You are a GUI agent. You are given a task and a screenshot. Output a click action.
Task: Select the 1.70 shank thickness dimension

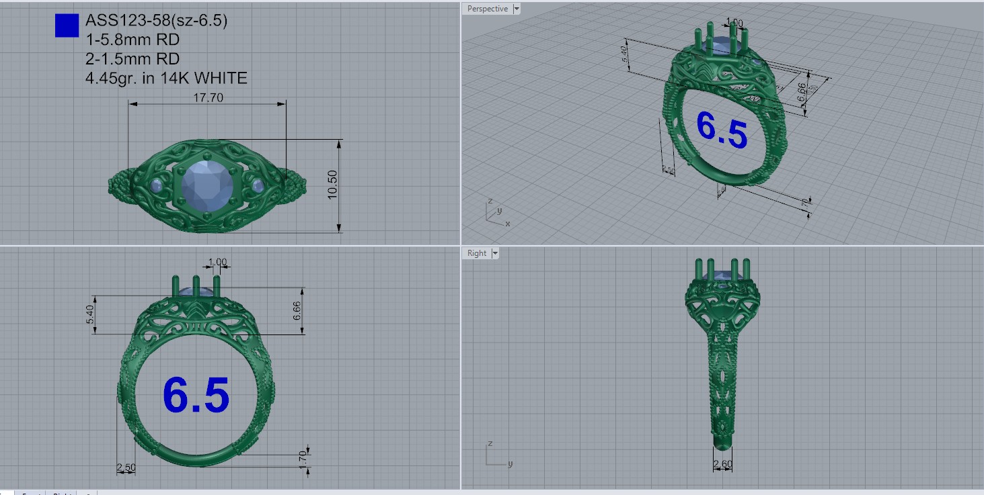(x=303, y=459)
